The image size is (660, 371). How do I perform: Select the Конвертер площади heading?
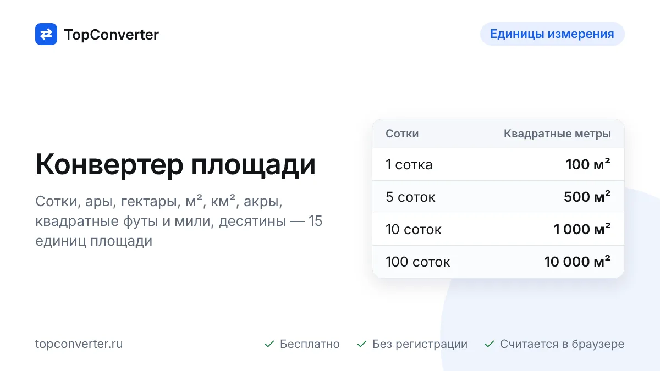tap(175, 164)
